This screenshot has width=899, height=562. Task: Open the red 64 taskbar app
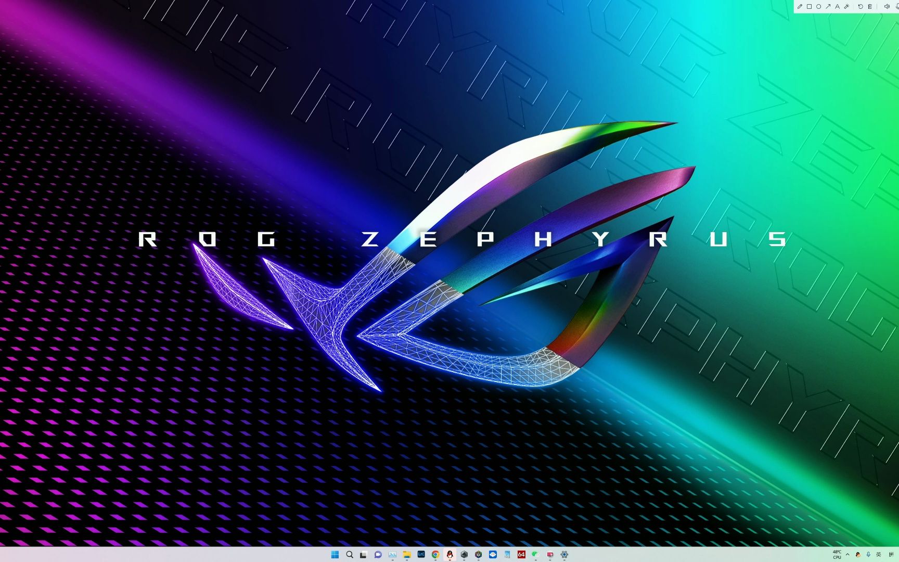521,555
